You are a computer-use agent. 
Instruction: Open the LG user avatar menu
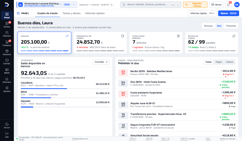point(237,5)
